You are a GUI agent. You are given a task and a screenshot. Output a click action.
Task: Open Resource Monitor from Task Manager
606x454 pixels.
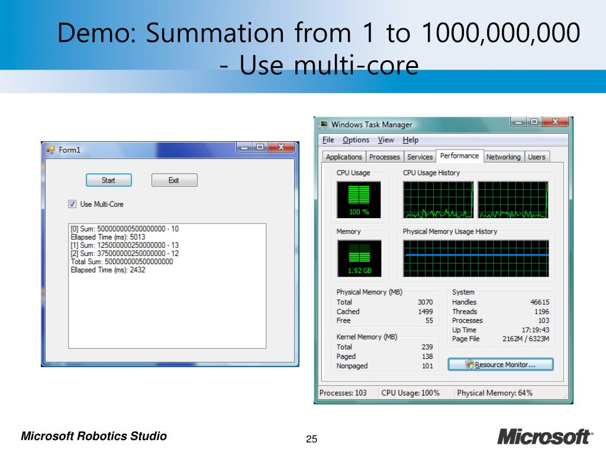[x=501, y=364]
